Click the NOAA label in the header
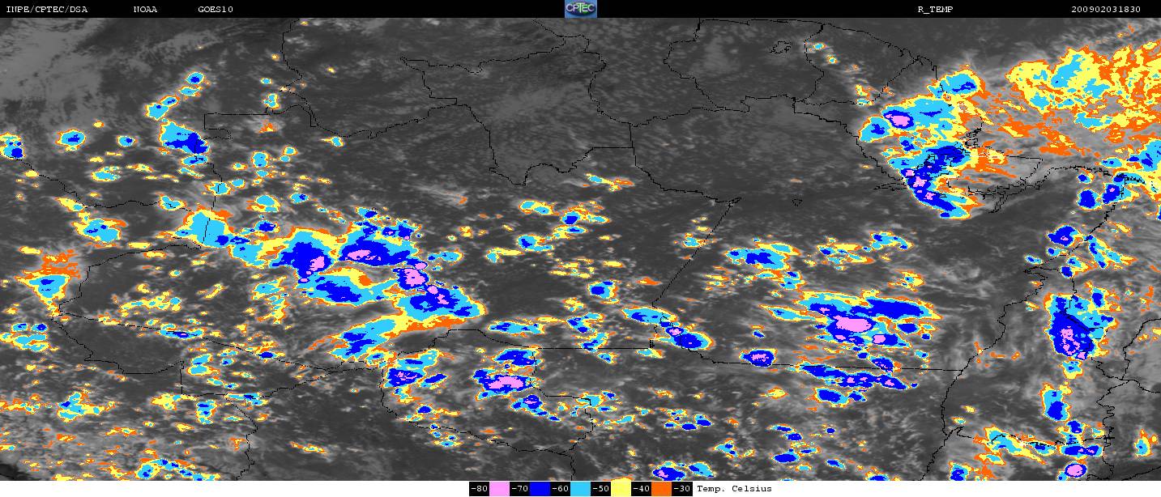 (x=145, y=10)
